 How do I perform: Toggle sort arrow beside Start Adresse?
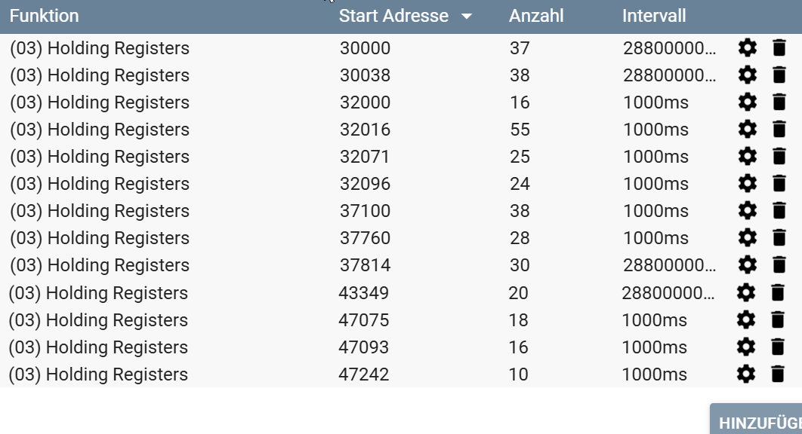pos(467,17)
